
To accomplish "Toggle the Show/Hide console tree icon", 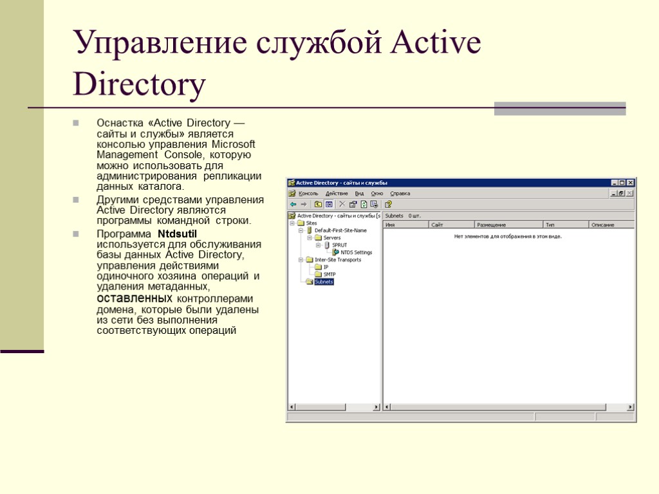I will (x=329, y=204).
